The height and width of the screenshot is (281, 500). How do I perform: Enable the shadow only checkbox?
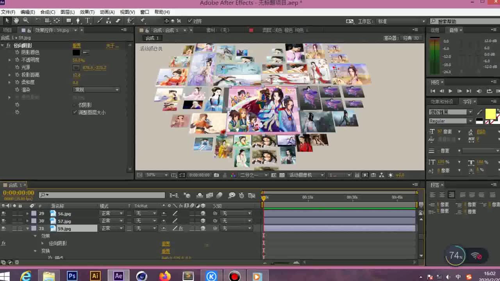[75, 105]
